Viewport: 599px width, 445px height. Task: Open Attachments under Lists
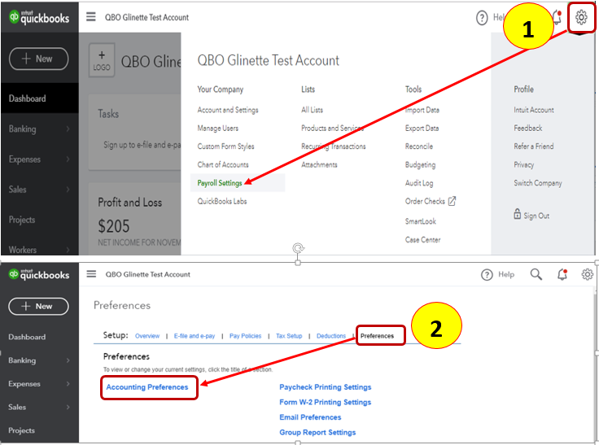pyautogui.click(x=319, y=164)
